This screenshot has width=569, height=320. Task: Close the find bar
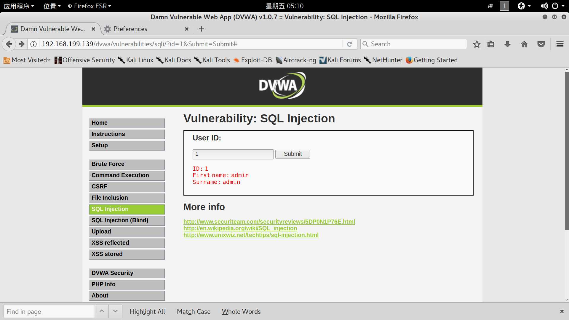[x=562, y=311]
